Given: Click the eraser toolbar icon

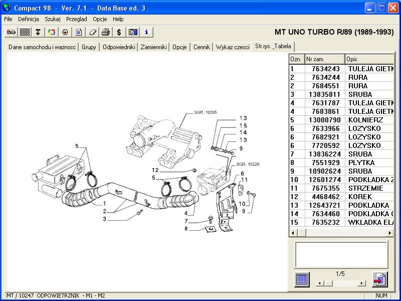Looking at the screenshot, I should [x=92, y=32].
